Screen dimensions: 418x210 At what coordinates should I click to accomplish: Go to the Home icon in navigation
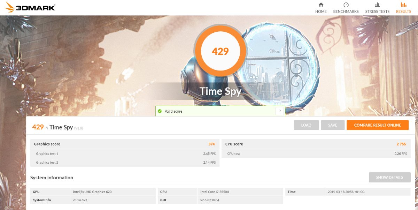click(321, 5)
